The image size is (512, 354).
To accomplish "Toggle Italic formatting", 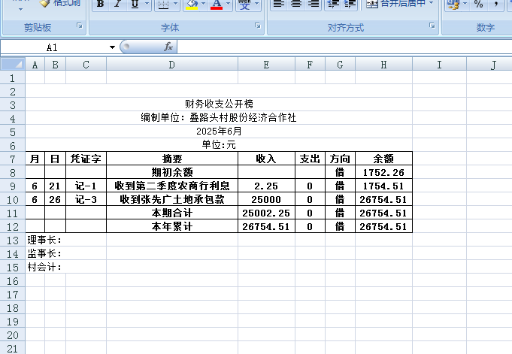I will [117, 5].
